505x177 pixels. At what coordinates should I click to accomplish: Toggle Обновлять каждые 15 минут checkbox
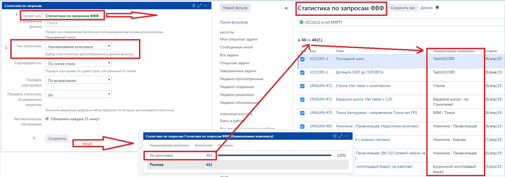tap(47, 119)
